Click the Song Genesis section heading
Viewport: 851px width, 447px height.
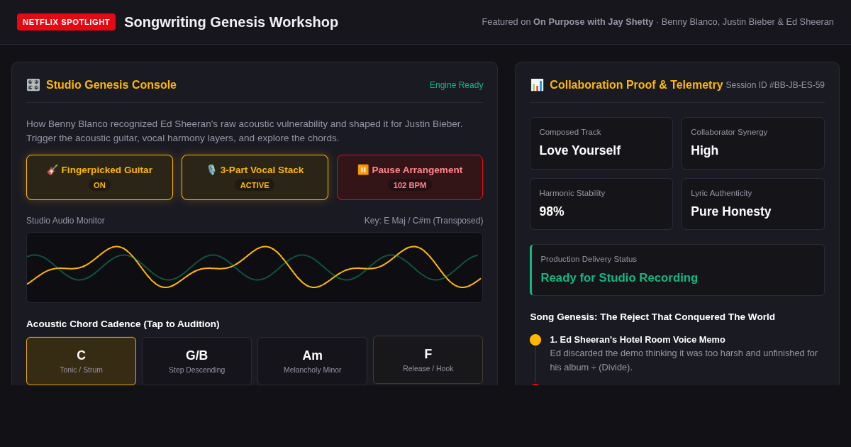tap(652, 317)
